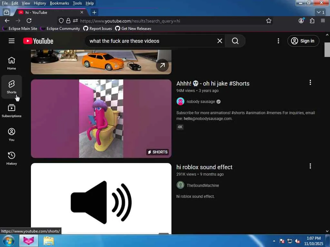Image resolution: width=330 pixels, height=247 pixels.
Task: Open the Edit menu
Action: click(15, 3)
